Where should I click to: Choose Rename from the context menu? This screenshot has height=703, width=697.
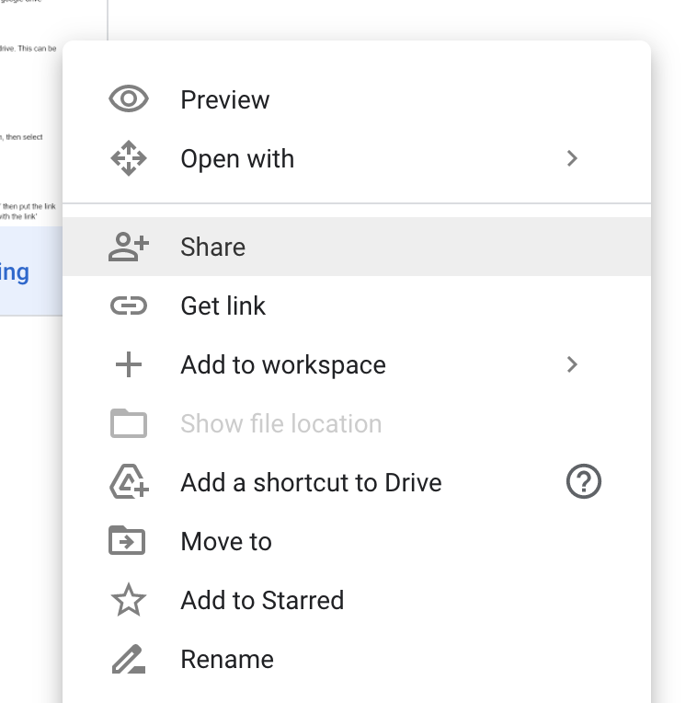(357, 659)
